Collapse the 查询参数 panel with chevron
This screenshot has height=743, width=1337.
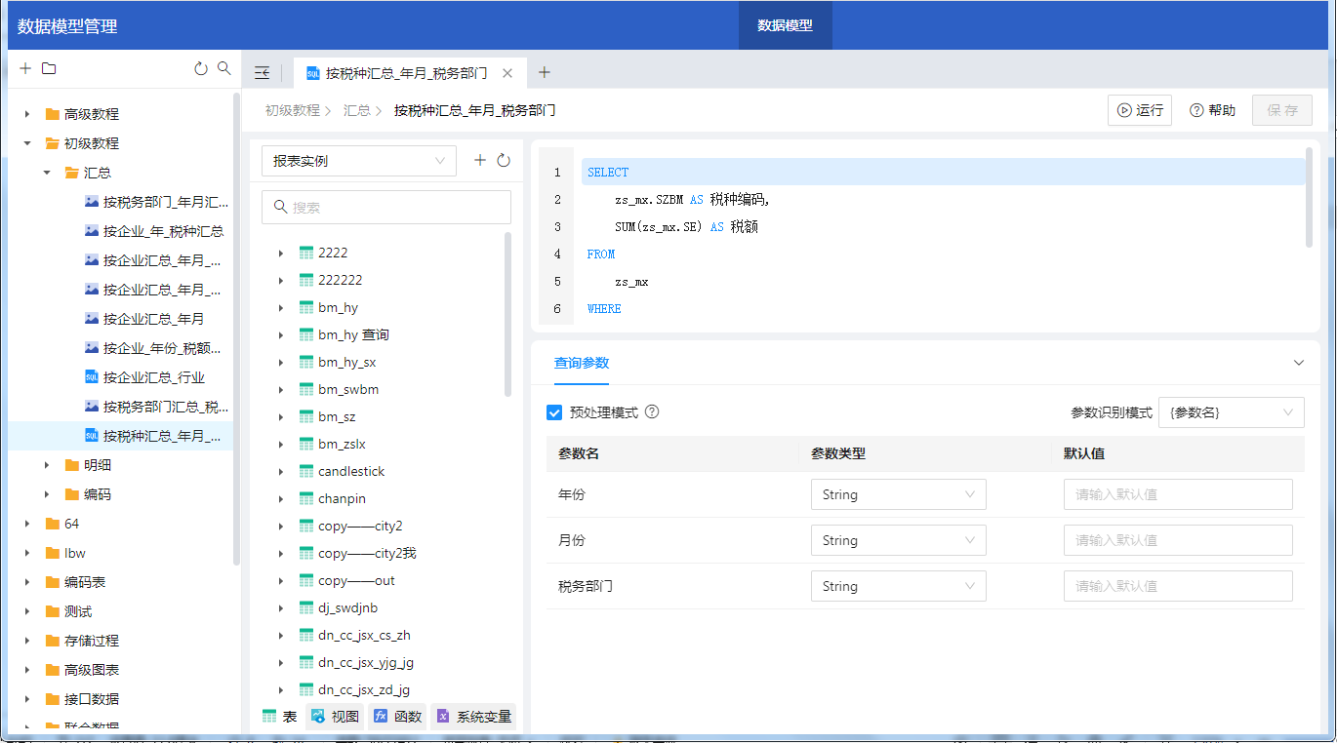[x=1298, y=363]
